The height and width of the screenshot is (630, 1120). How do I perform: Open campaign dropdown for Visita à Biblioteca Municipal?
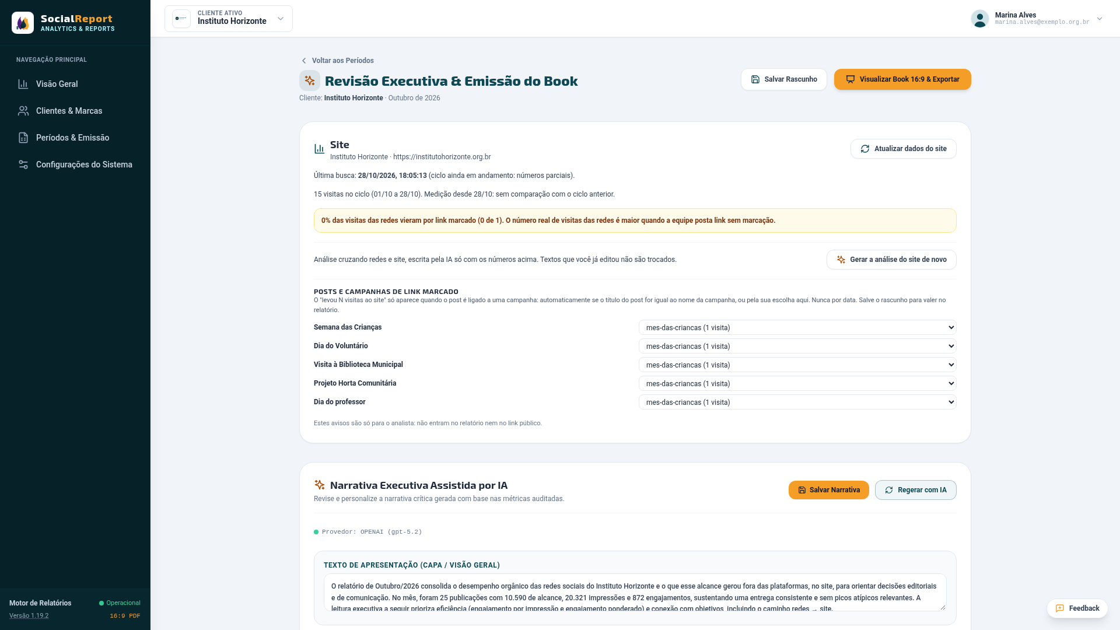(797, 365)
